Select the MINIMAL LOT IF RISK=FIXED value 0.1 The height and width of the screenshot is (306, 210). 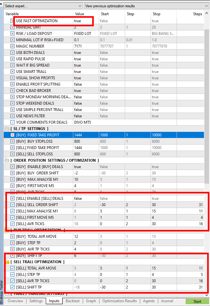pos(86,40)
